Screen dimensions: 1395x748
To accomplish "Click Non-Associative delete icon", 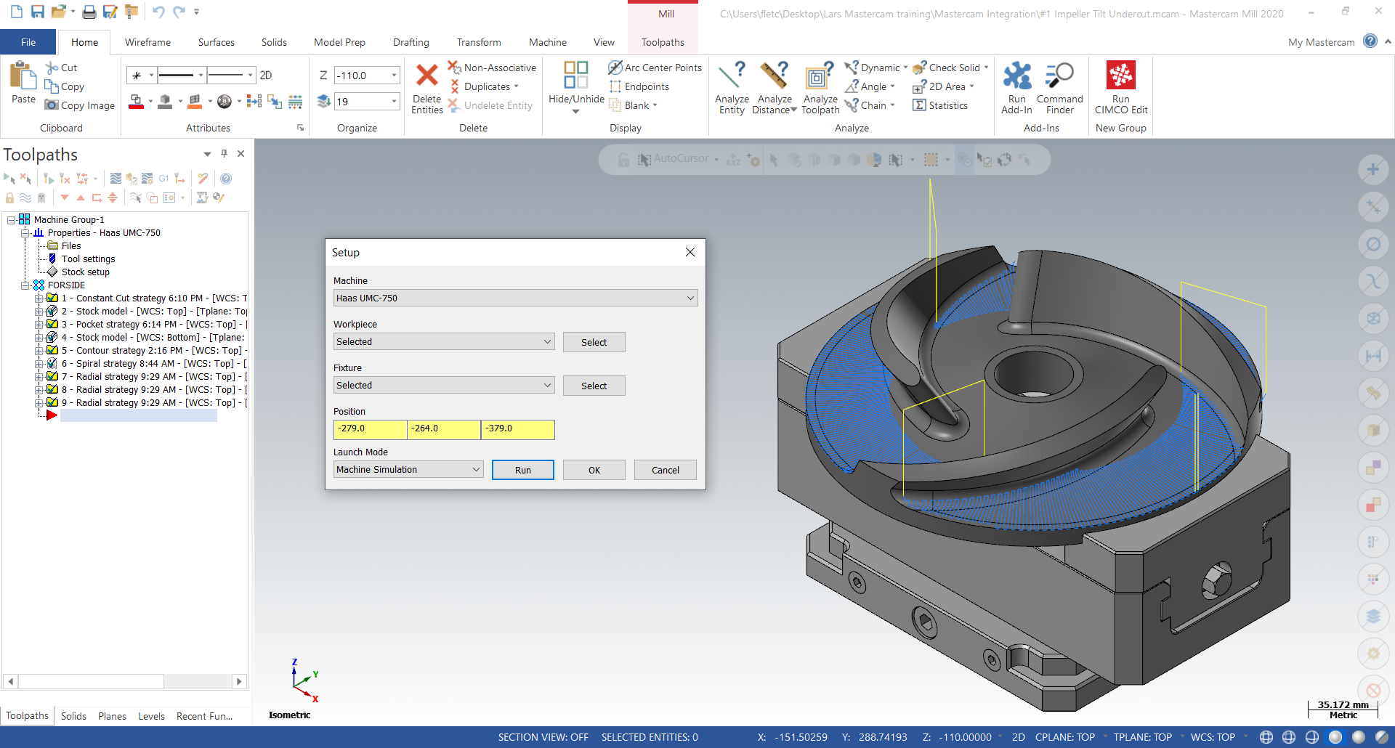I will tap(454, 68).
